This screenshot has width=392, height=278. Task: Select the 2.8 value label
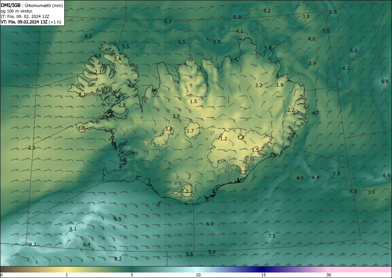point(122,105)
